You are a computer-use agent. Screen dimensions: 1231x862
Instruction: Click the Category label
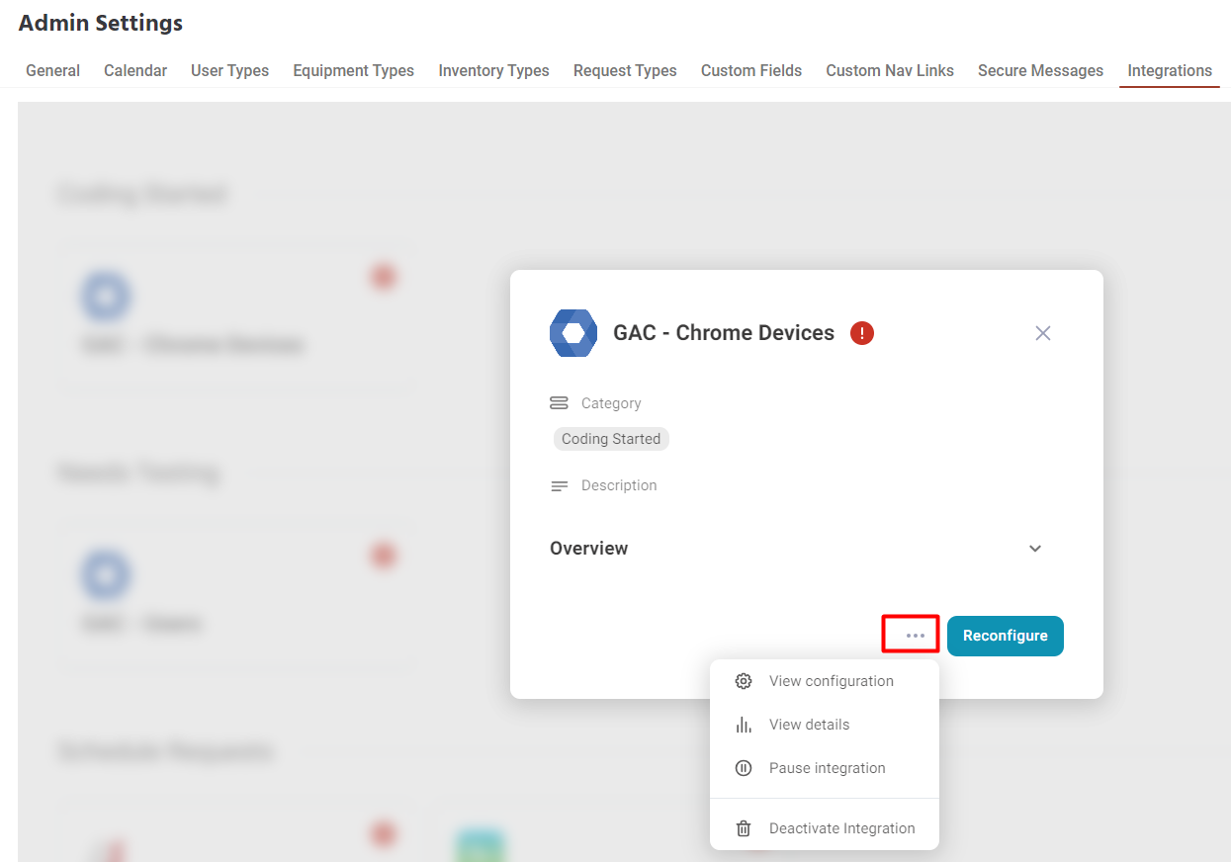(611, 403)
